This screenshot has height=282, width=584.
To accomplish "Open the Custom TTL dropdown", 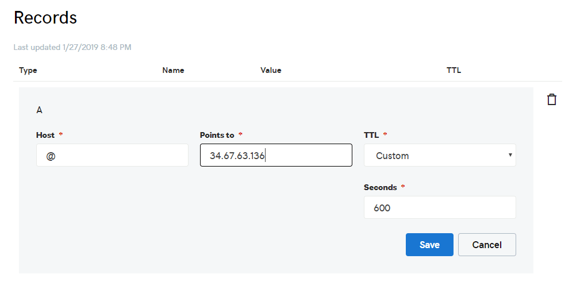I will [x=439, y=156].
